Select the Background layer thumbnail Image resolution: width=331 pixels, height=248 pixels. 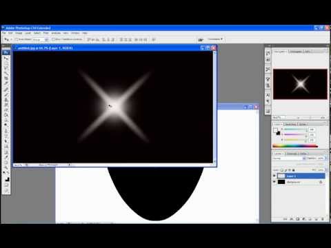[281, 182]
